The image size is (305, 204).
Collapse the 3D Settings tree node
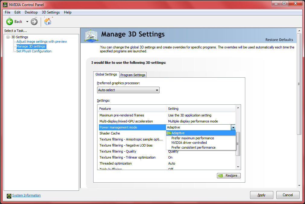[8, 37]
